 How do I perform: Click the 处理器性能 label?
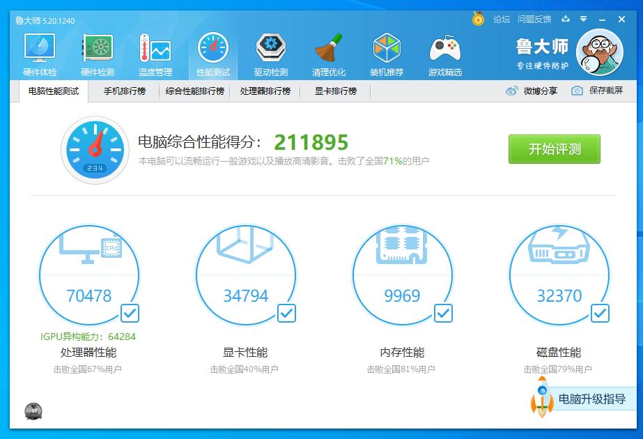(88, 353)
